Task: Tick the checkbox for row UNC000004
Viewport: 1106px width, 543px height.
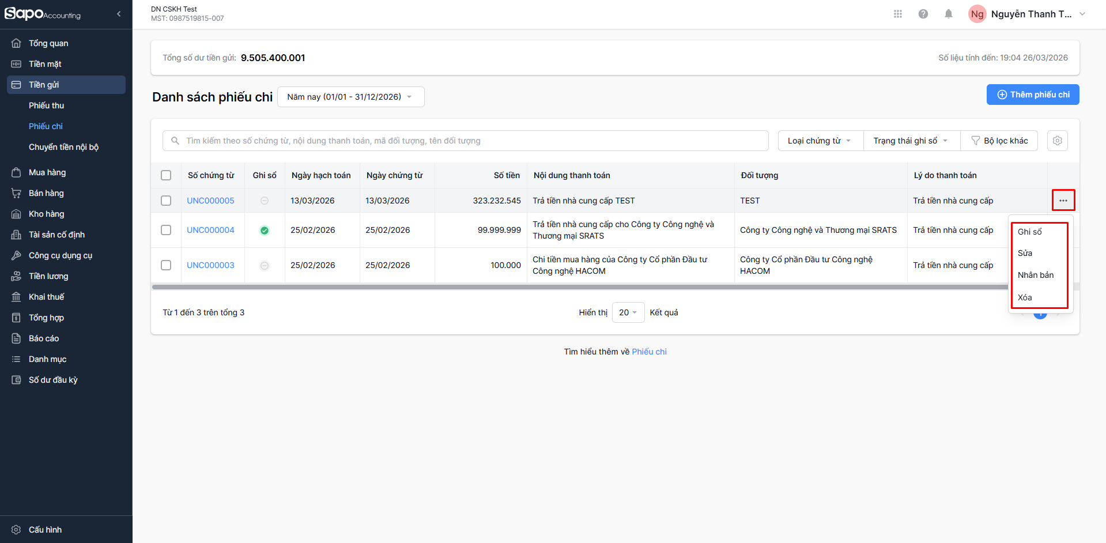Action: click(166, 230)
